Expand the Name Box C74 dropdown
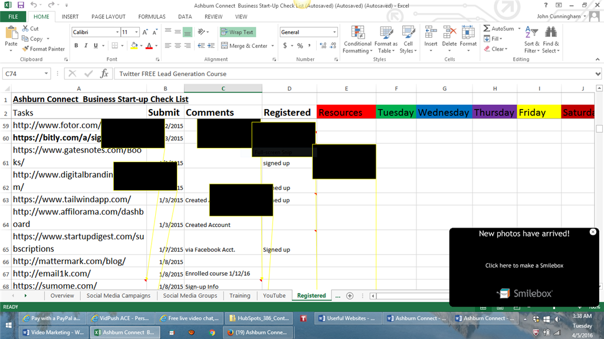604x339 pixels. tap(46, 74)
